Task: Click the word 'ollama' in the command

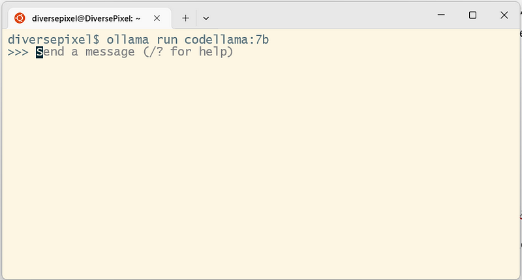Action: pyautogui.click(x=127, y=40)
